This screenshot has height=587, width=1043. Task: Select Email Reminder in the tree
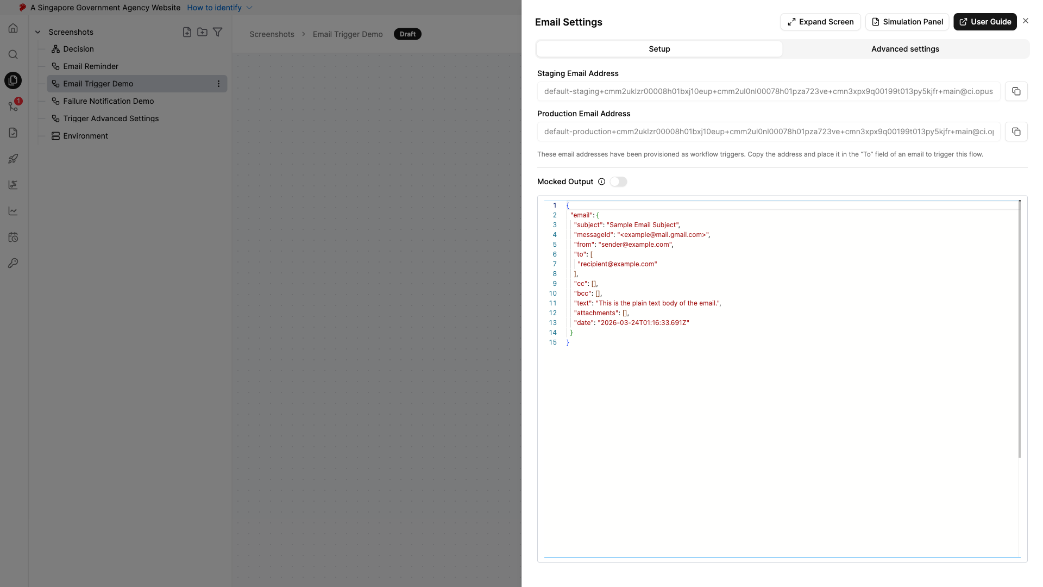coord(91,66)
